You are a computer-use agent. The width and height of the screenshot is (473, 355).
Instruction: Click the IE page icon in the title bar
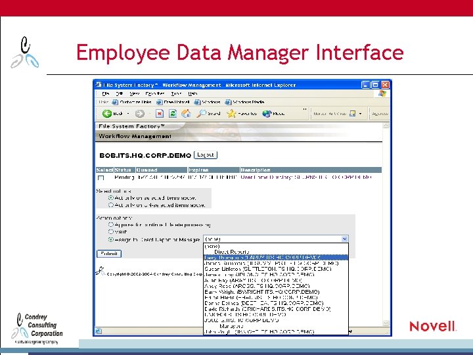(x=99, y=85)
